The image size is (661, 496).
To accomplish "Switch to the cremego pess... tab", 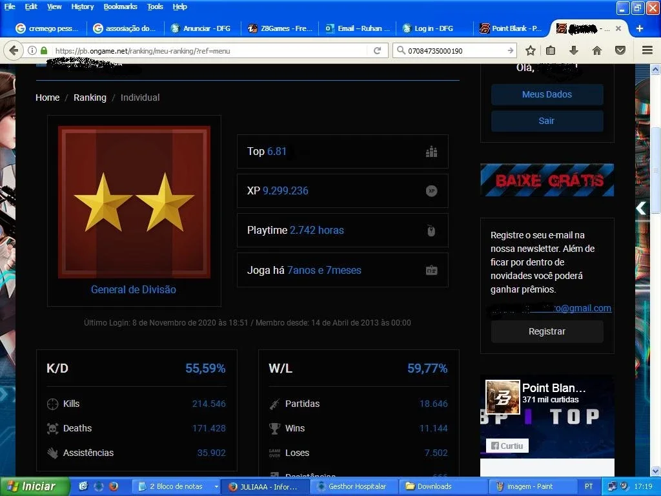I will pos(46,28).
